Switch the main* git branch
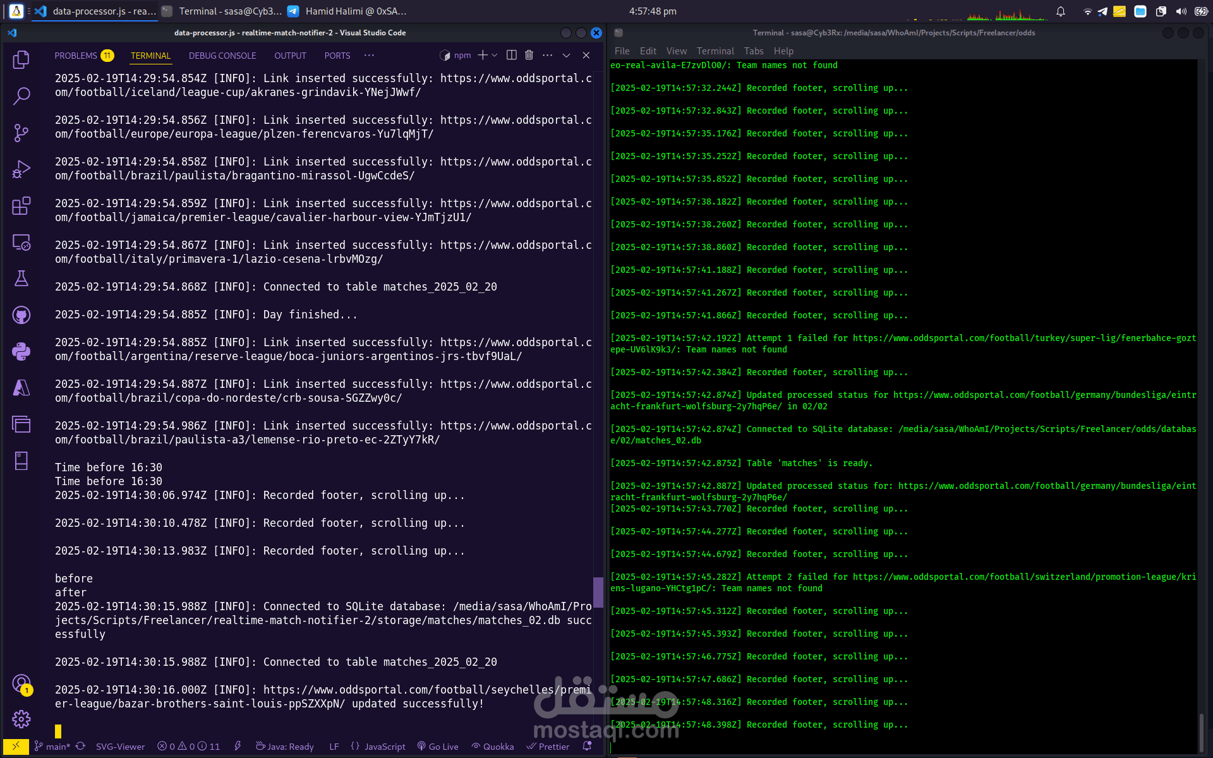This screenshot has width=1213, height=758. tap(52, 747)
